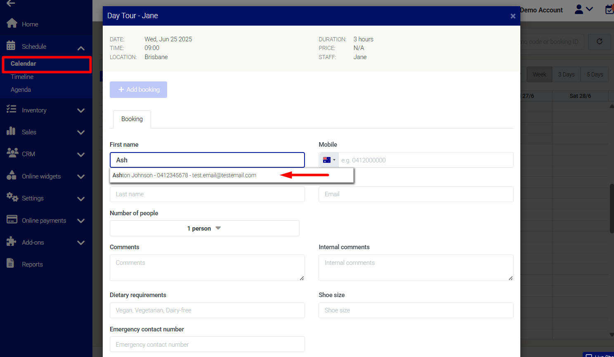Screen dimensions: 614x357
Task: Select Calendar in the Schedule submenu
Action: point(24,64)
